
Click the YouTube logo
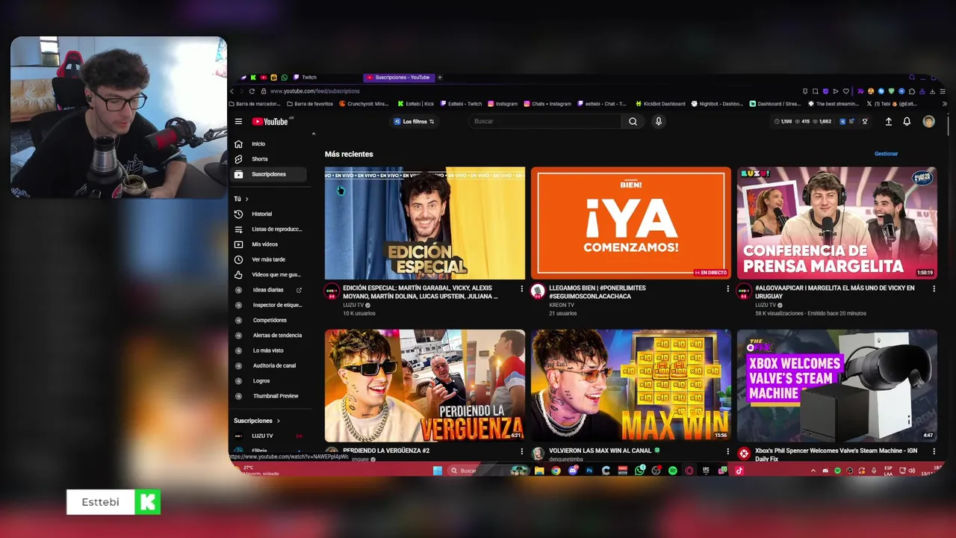click(270, 121)
